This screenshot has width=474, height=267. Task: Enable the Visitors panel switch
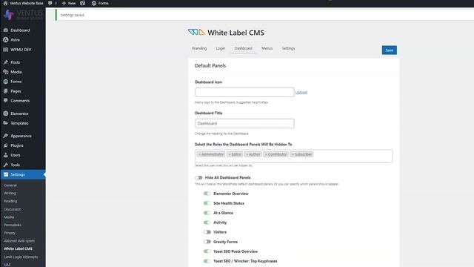[207, 232]
